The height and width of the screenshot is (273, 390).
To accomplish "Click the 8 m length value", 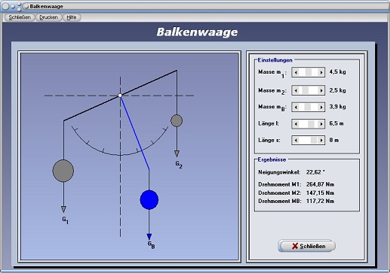I will [334, 140].
